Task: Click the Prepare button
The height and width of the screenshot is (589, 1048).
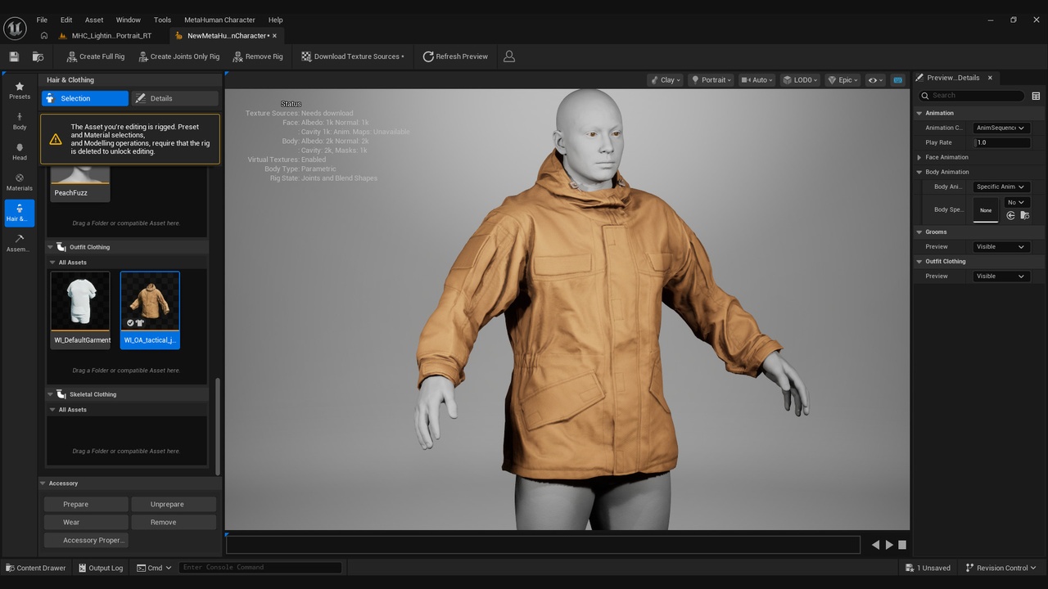Action: 86,504
